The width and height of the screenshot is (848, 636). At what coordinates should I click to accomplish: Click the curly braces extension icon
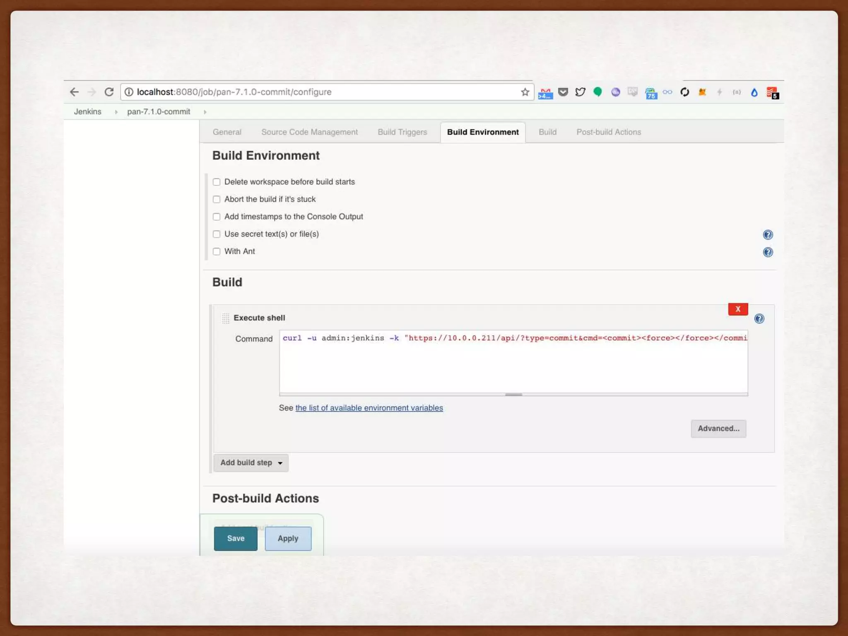pos(737,92)
